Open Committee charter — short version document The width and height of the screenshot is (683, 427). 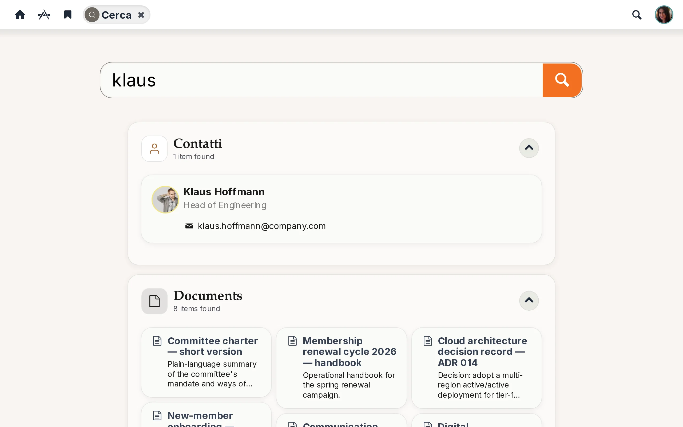pos(206,362)
